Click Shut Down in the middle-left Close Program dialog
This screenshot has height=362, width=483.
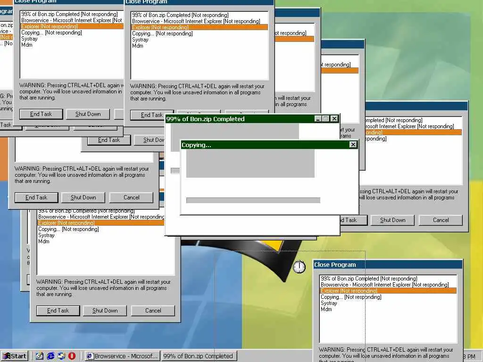83,197
